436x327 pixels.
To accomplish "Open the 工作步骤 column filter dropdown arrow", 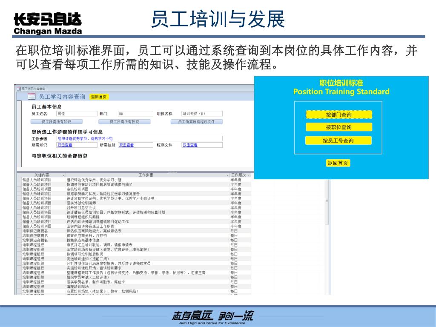I will pos(227,175).
